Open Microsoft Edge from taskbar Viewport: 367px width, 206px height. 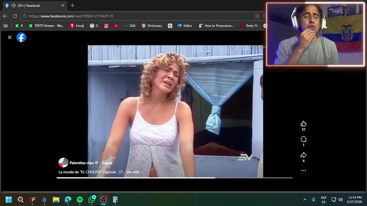68,199
